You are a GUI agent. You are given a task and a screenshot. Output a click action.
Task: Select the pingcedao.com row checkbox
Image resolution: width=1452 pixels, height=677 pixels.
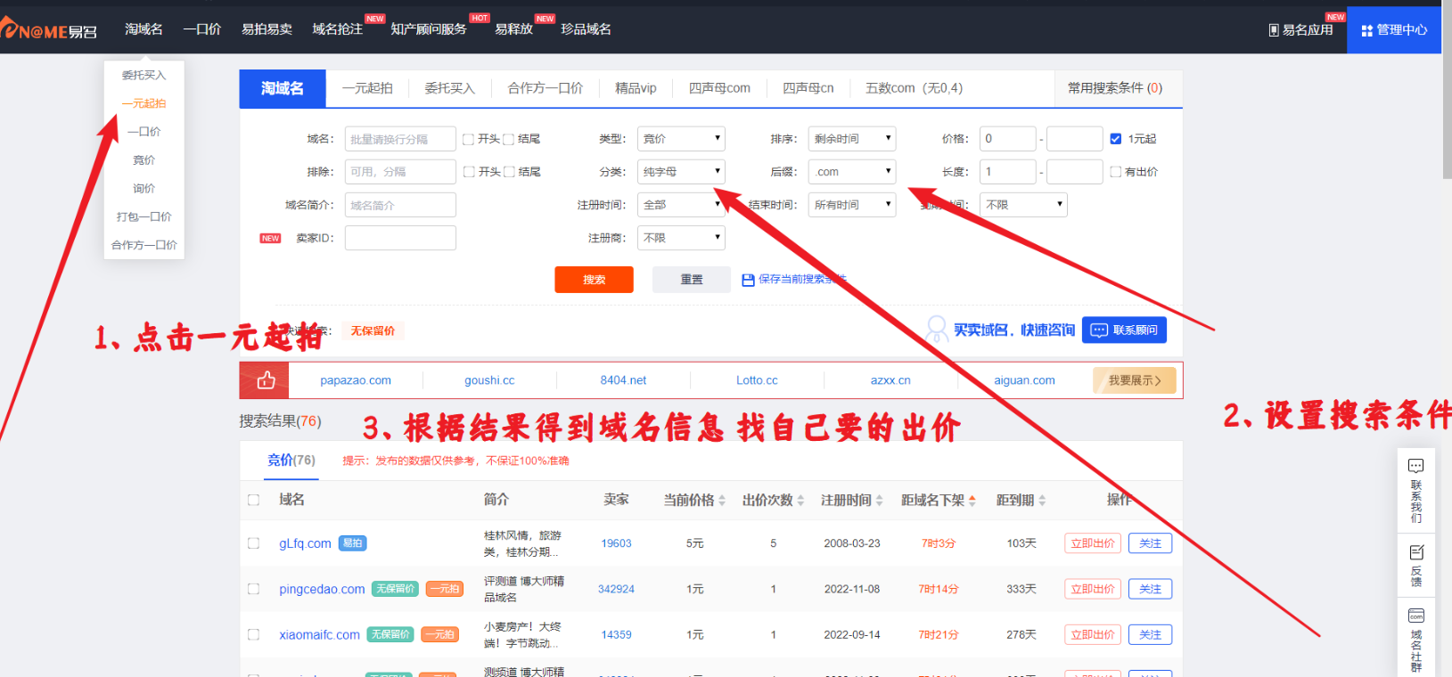(x=253, y=589)
